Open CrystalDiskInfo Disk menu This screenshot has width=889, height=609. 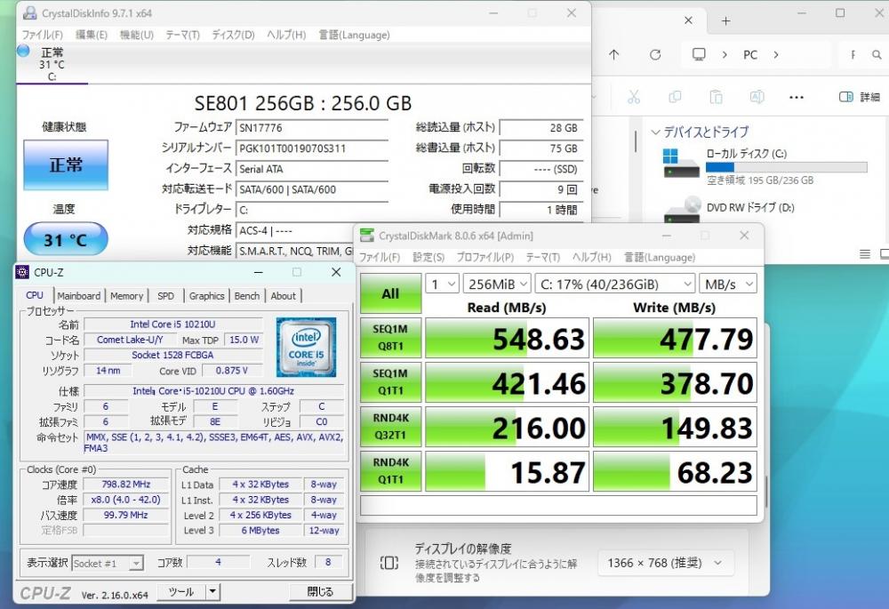[233, 35]
